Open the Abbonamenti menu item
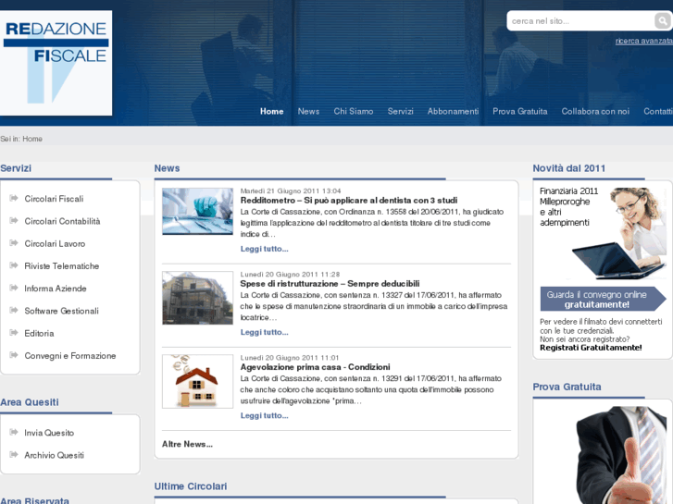 453,111
